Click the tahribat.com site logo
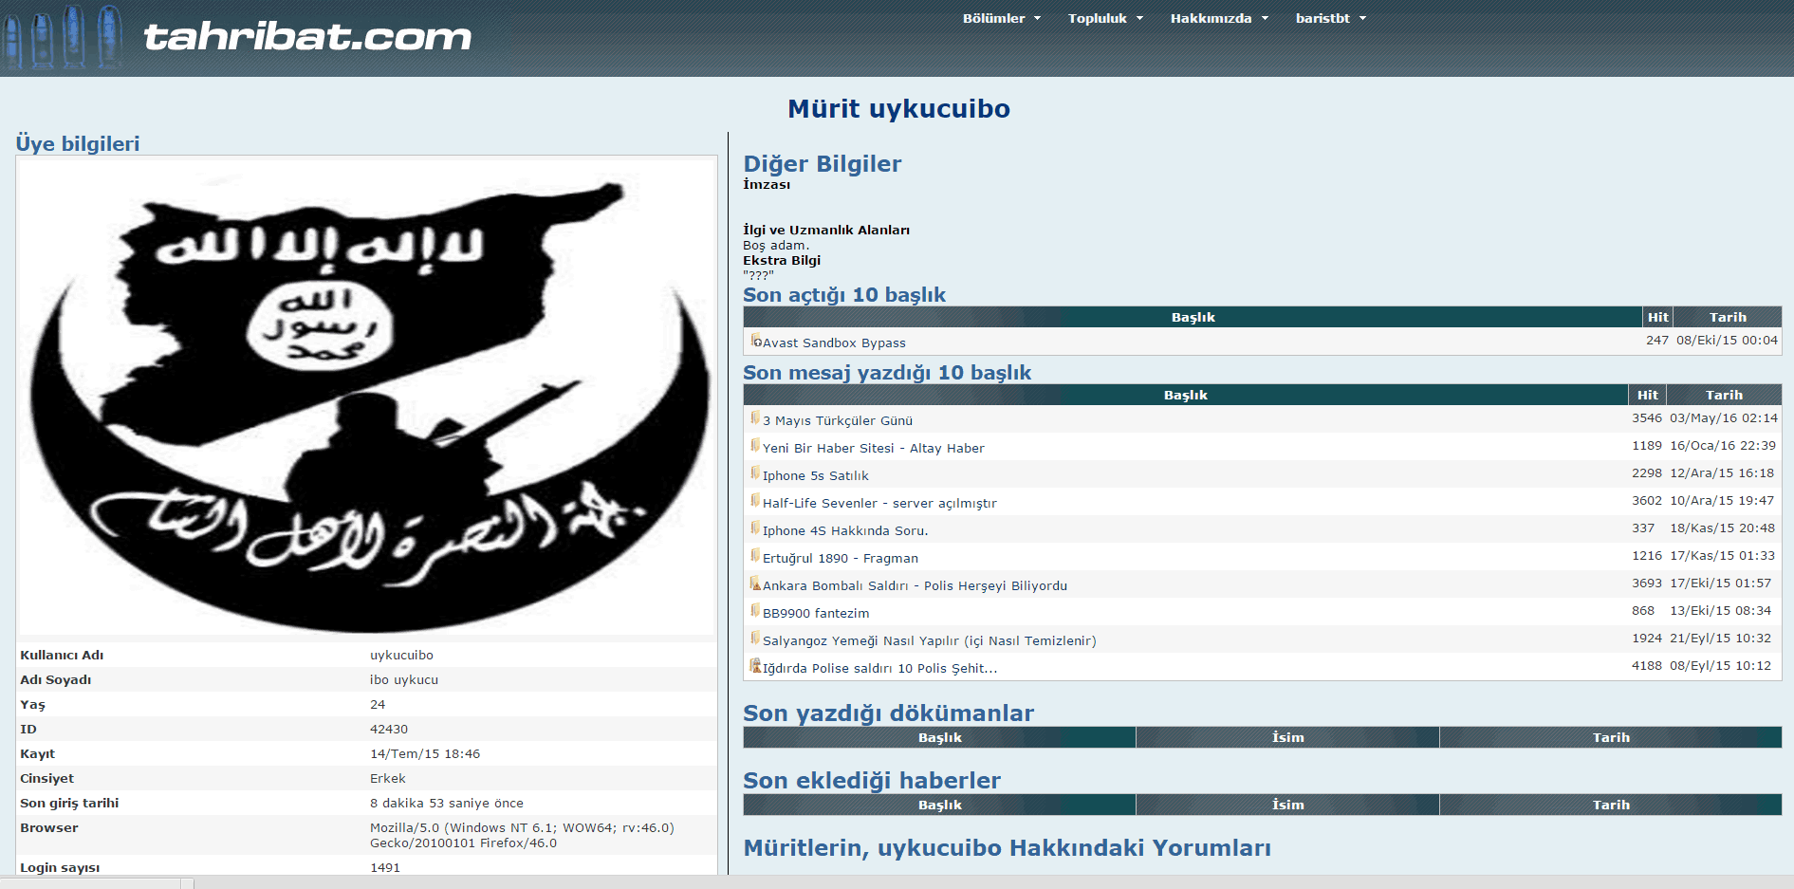1794x889 pixels. pos(307,37)
